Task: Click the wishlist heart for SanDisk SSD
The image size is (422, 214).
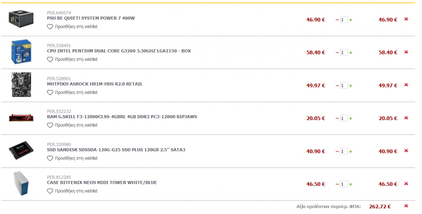Action: 50,158
